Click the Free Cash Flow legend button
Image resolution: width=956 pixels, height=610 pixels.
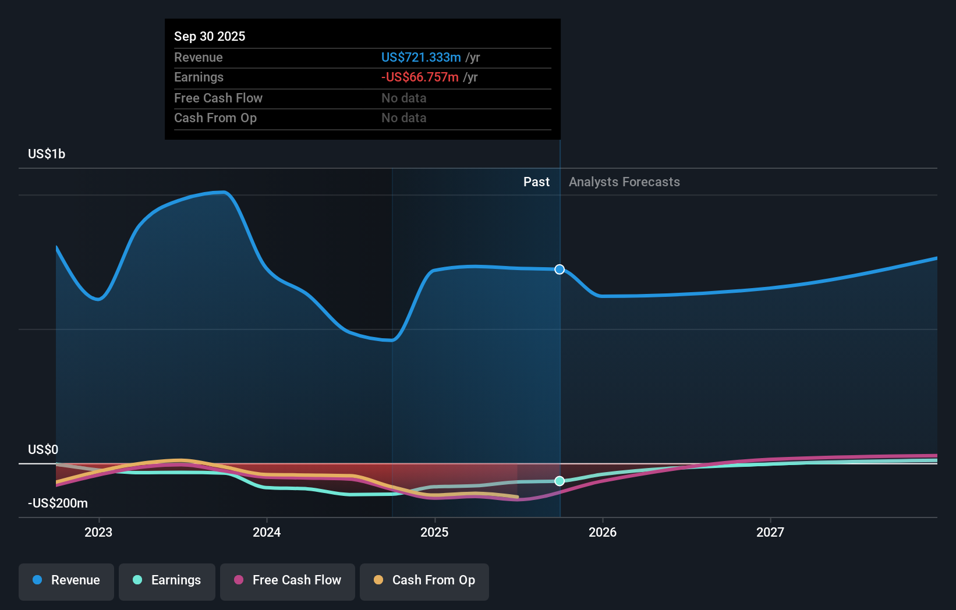coord(287,581)
